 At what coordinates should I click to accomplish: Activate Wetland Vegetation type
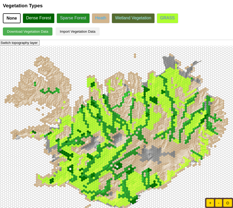[x=133, y=18]
